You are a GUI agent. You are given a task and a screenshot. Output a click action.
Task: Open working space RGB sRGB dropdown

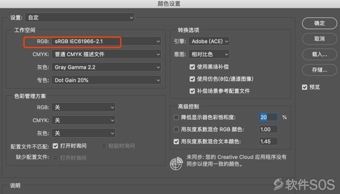pos(106,41)
